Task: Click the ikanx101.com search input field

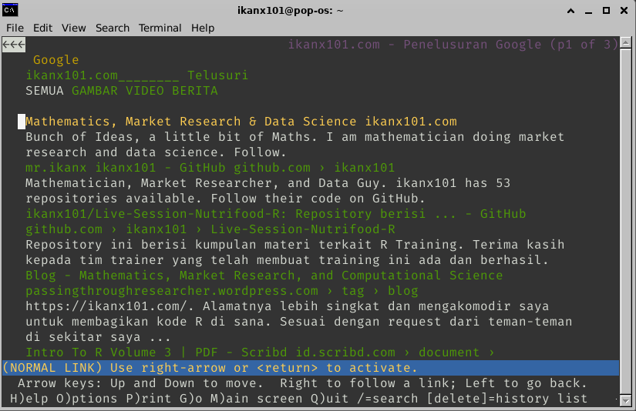Action: pyautogui.click(x=103, y=75)
